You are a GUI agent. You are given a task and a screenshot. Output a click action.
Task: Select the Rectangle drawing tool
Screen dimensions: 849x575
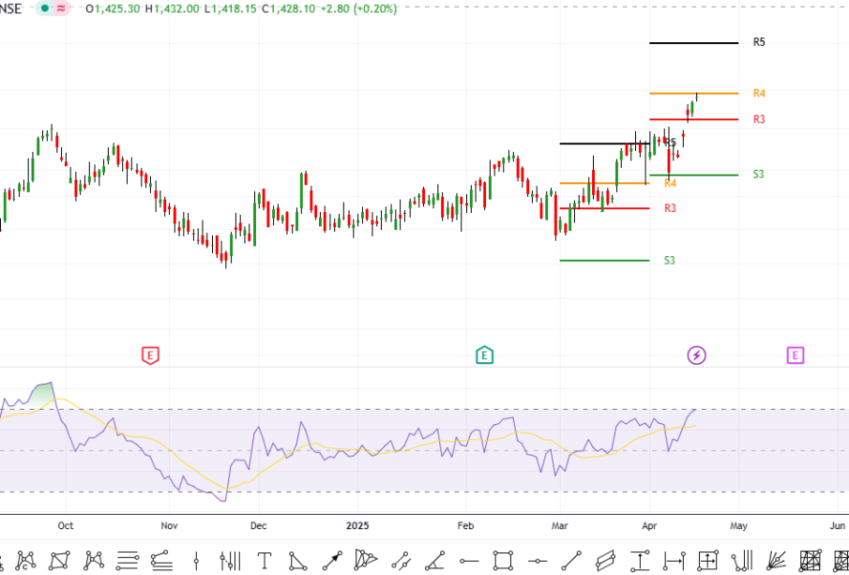503,560
